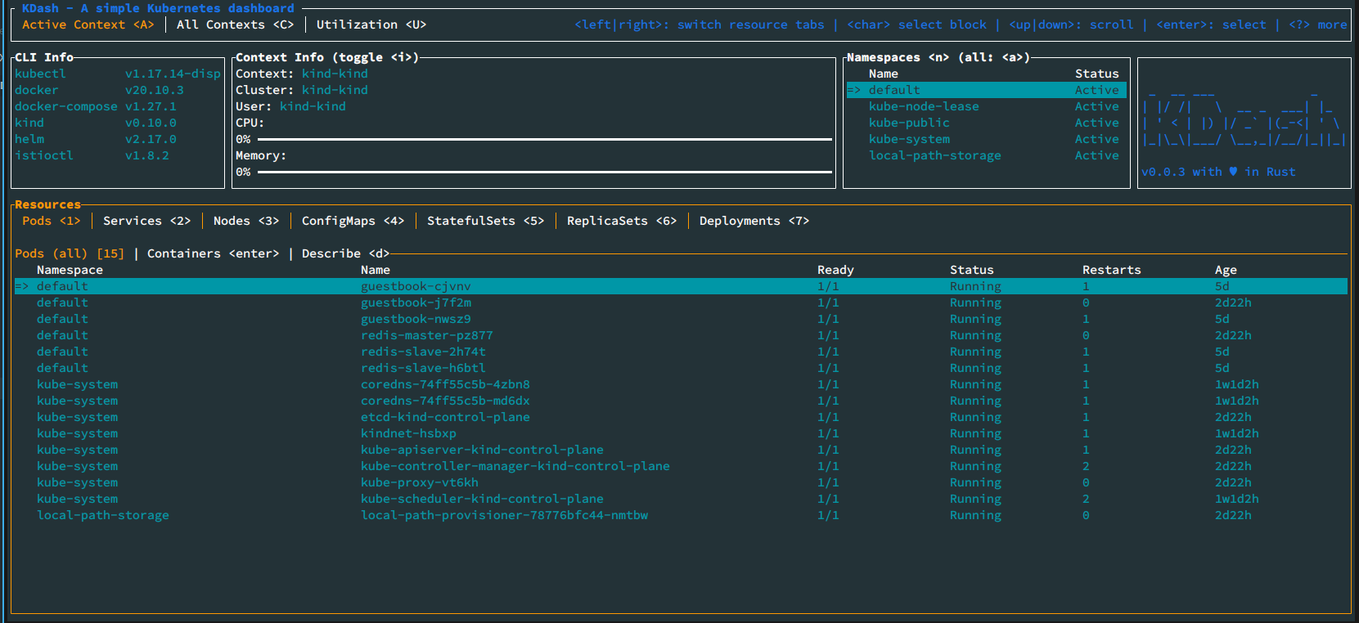Image resolution: width=1359 pixels, height=623 pixels.
Task: Click the KDash dashboard title text
Action: click(158, 8)
